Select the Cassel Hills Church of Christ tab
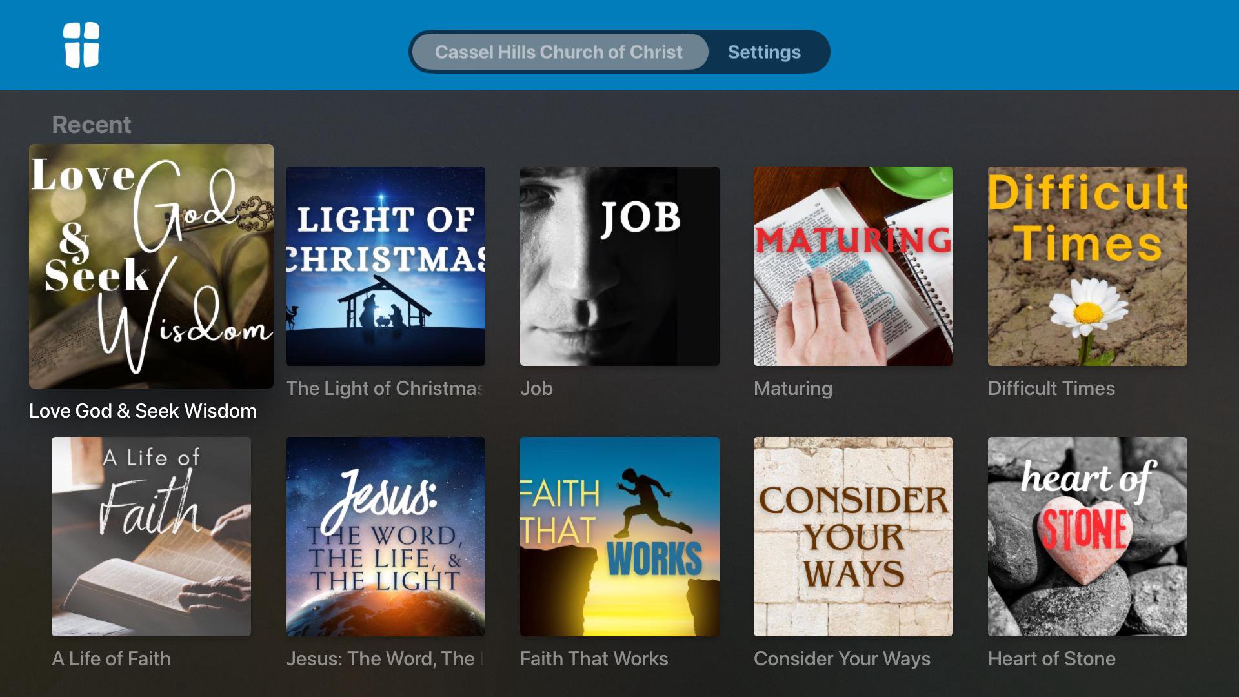The height and width of the screenshot is (697, 1239). click(x=559, y=52)
